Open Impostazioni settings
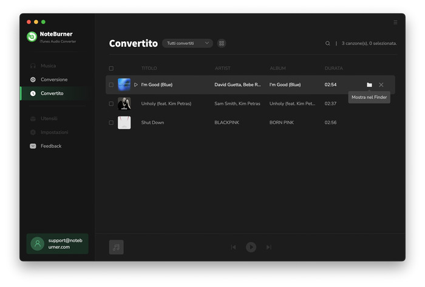The width and height of the screenshot is (425, 287). (49, 132)
